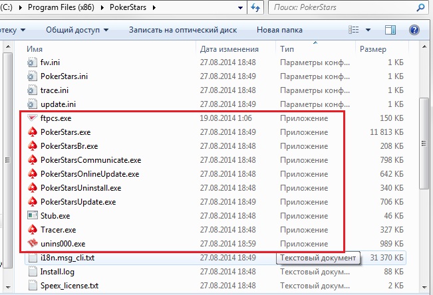This screenshot has height=295, width=433.
Task: Click Записать на оптический диск
Action: (x=183, y=30)
